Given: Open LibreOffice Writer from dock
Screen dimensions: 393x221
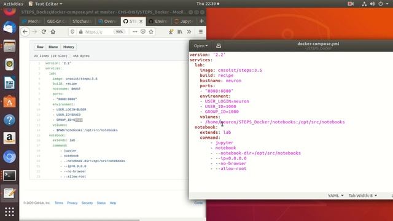Looking at the screenshot, I should 9,83.
